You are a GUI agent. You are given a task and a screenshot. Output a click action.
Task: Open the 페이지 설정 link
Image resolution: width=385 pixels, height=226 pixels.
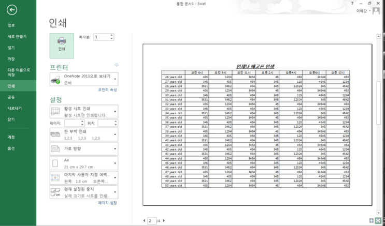point(108,203)
